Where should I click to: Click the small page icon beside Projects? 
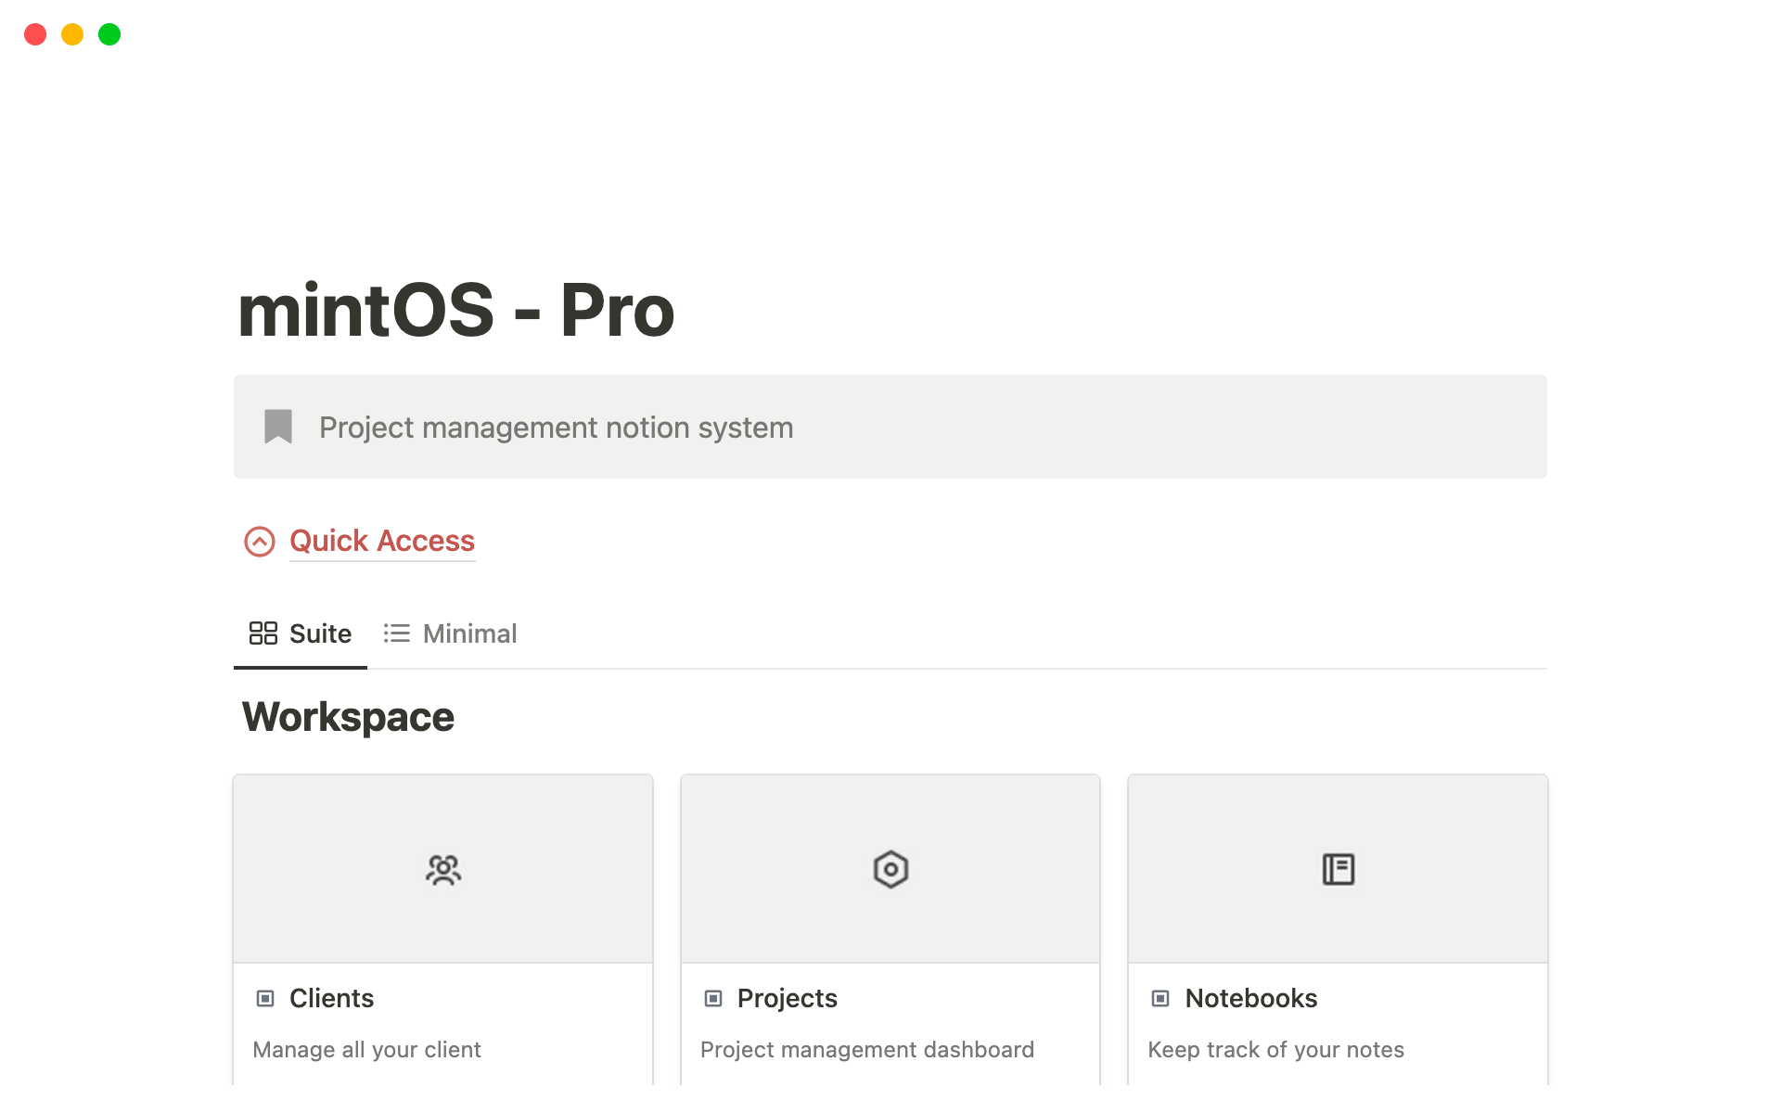point(713,998)
